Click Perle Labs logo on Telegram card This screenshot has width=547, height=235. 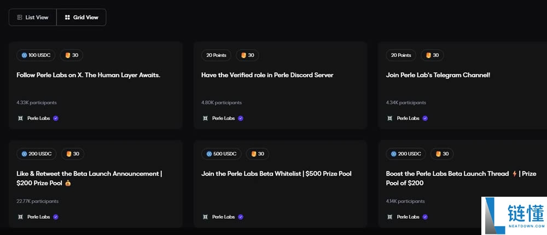[389, 118]
